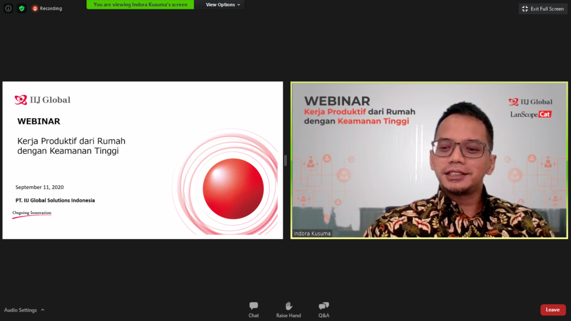
Task: Select the speaker's video tile
Action: pos(429,160)
